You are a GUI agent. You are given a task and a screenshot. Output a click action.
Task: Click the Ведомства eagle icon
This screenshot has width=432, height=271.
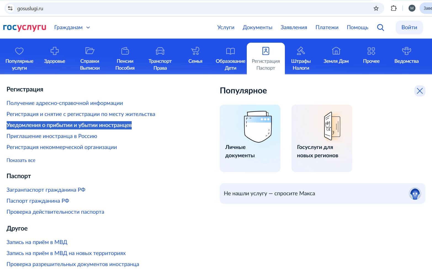[406, 51]
